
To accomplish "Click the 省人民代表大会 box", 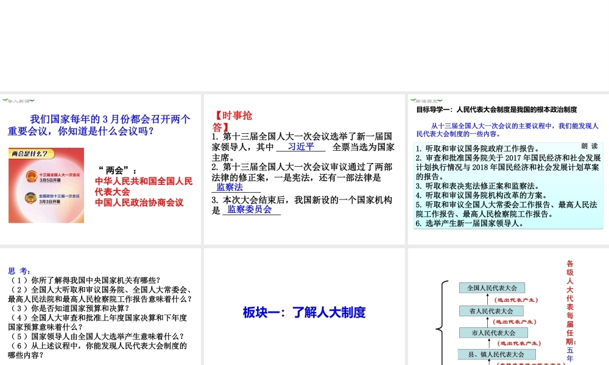I will tap(491, 311).
